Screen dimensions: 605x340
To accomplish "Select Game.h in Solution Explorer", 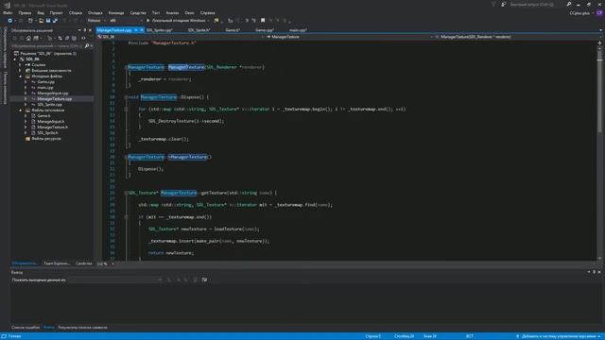I will pyautogui.click(x=43, y=115).
